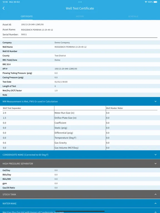Select the RRC Field/Zone value Demo
Image resolution: width=160 pixels, height=213 pixels.
tap(57, 60)
